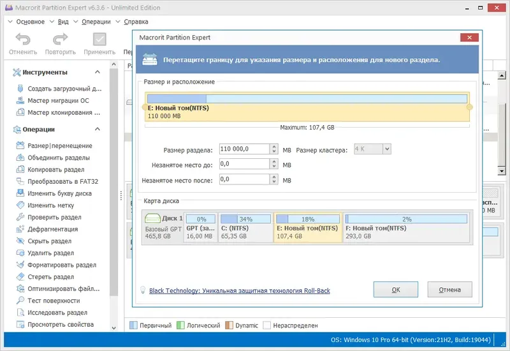
Task: Expand the Вид menu chevron
Action: 52,22
